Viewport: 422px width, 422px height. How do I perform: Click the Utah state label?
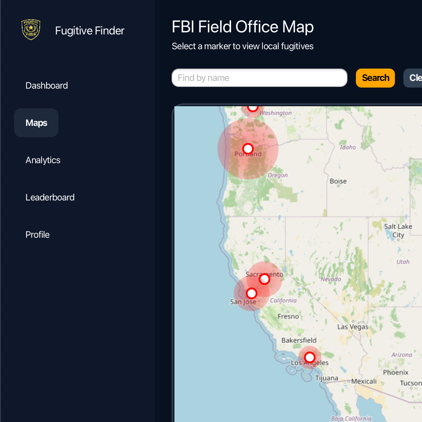coord(403,262)
